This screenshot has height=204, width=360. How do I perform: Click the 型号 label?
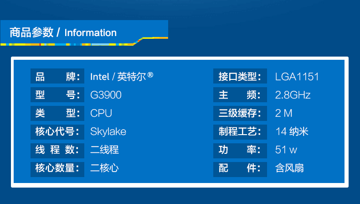coord(57,95)
